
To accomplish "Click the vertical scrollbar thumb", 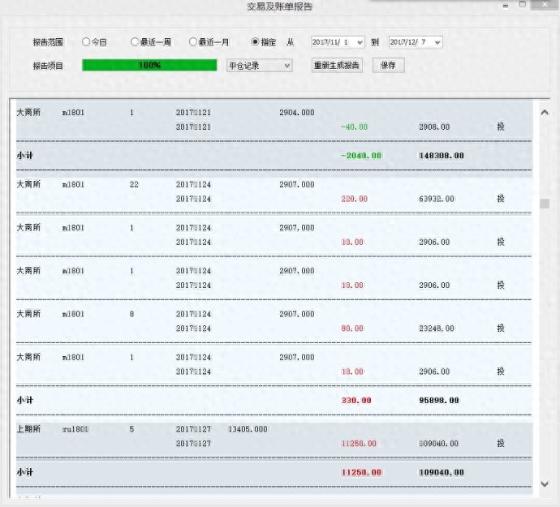I will pos(545,204).
